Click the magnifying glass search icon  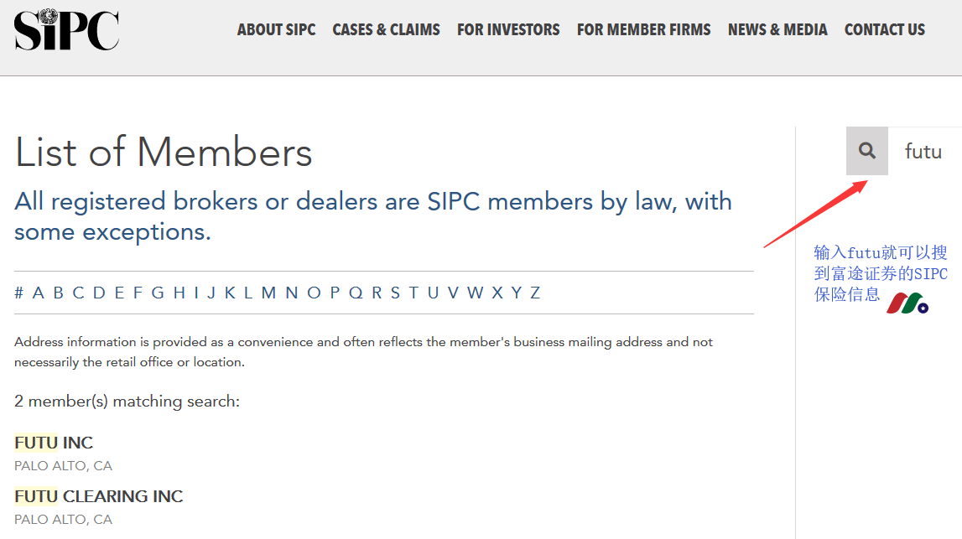pos(867,151)
